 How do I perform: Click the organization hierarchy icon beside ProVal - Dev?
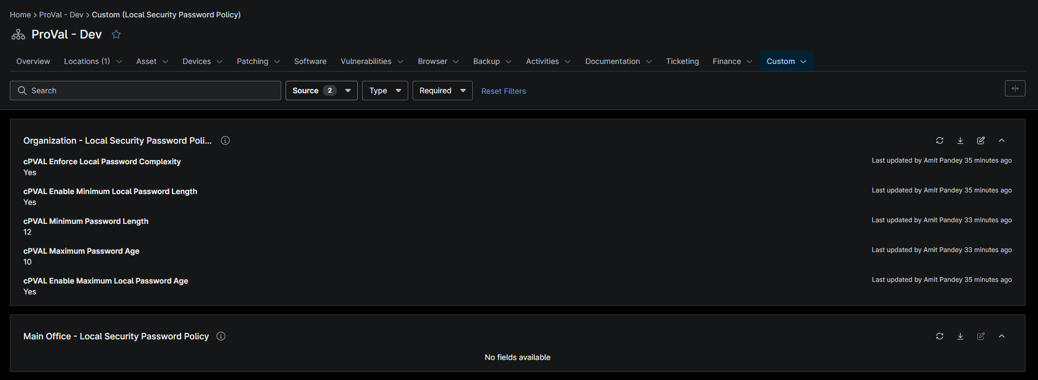tap(18, 35)
